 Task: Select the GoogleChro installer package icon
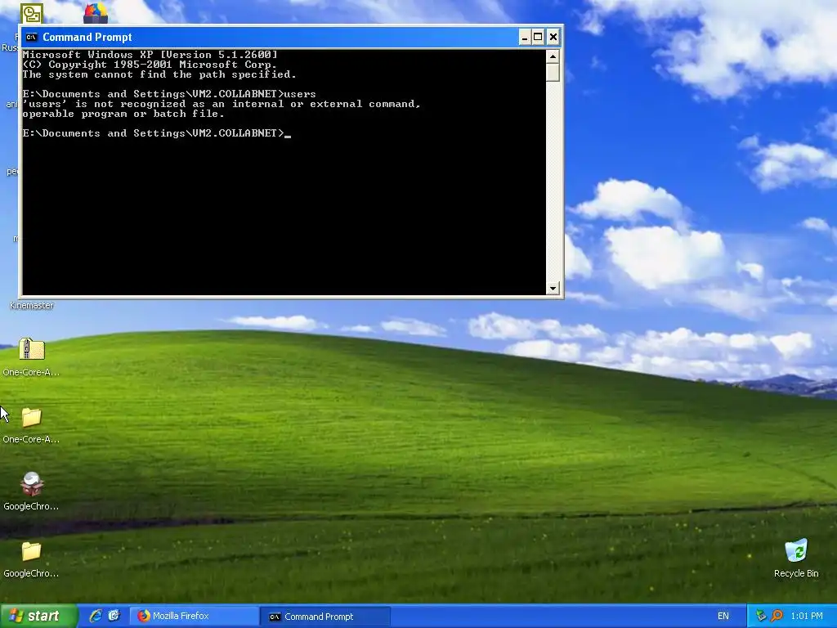[32, 484]
